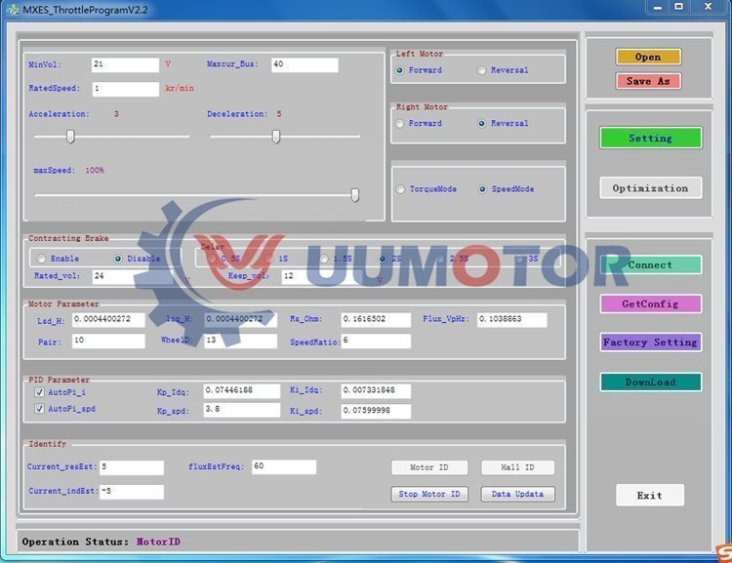Image resolution: width=732 pixels, height=563 pixels.
Task: Click the maxSpeed 100% value label
Action: 95,171
